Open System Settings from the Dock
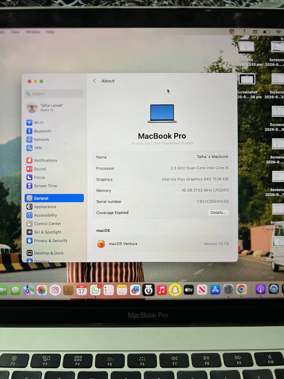Screen dimensions: 284x379 [228, 289]
